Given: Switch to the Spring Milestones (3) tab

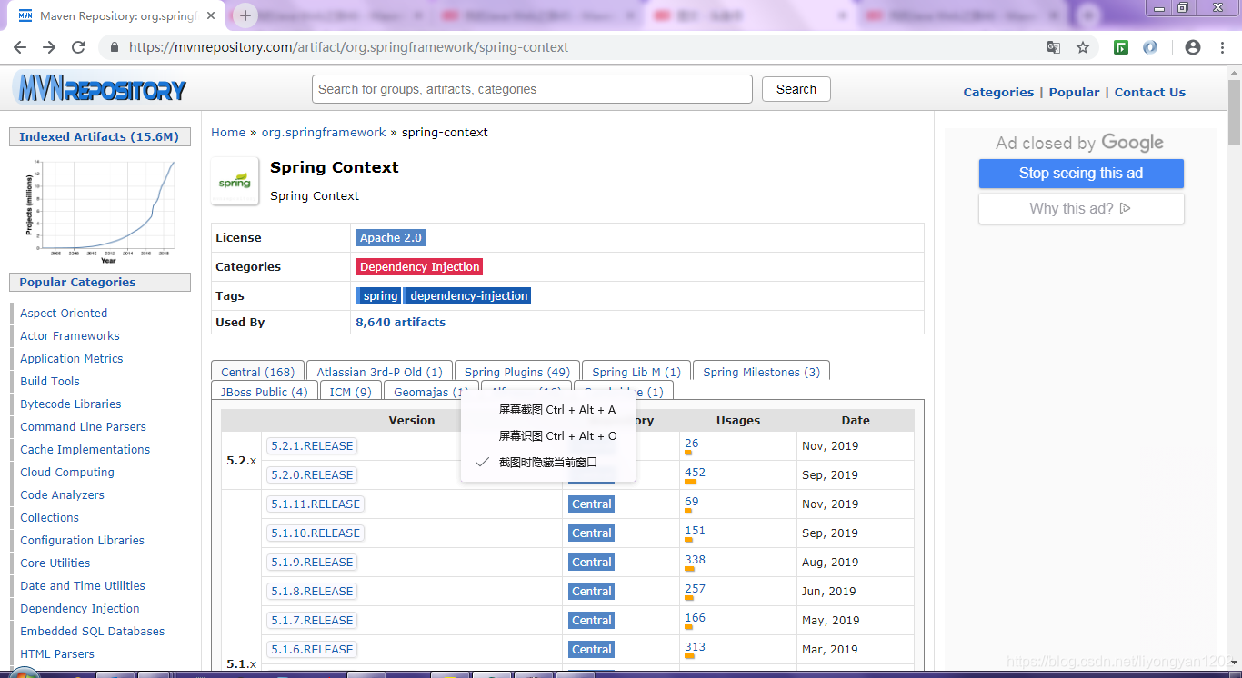Looking at the screenshot, I should pyautogui.click(x=761, y=371).
